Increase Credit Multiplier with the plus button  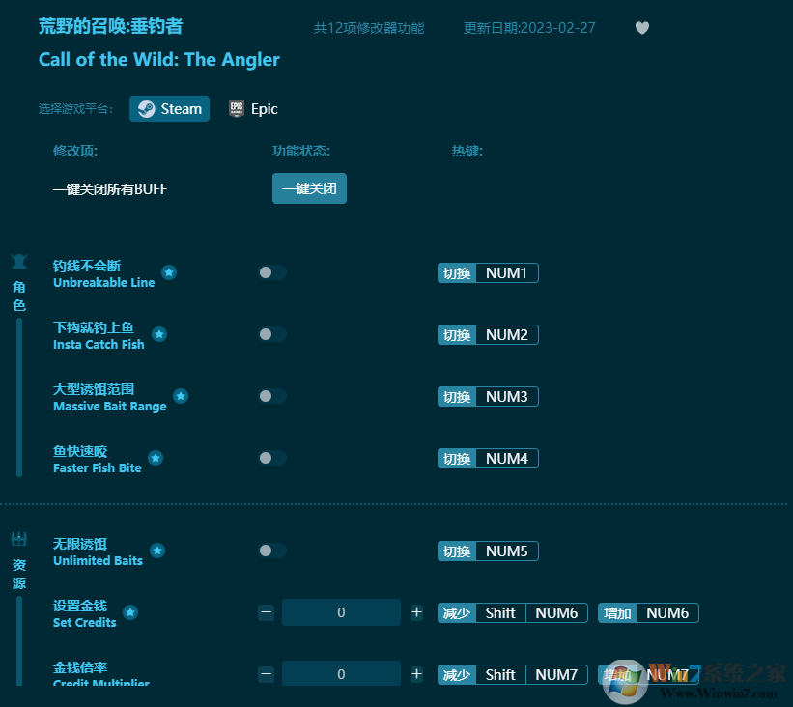[x=416, y=674]
